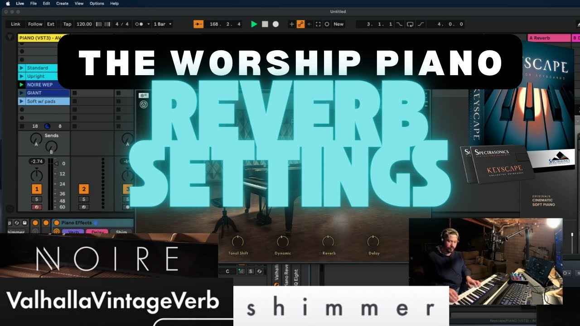Click the Send A knob on track 1
This screenshot has height=326, width=580.
point(36,139)
